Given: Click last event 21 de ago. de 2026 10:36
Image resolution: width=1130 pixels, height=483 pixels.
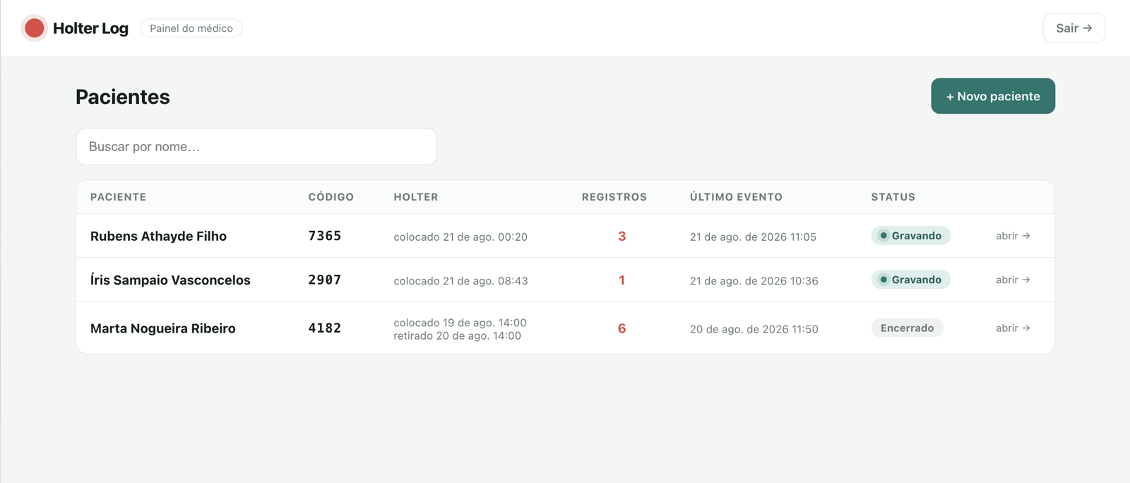Looking at the screenshot, I should tap(754, 280).
